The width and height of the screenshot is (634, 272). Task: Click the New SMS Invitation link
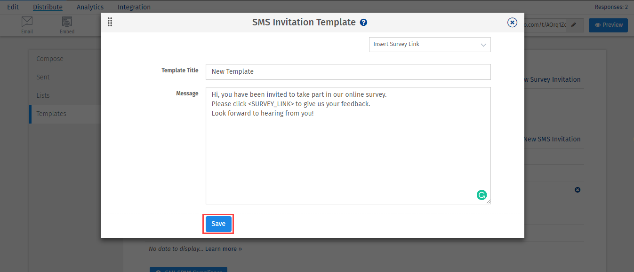click(x=552, y=139)
